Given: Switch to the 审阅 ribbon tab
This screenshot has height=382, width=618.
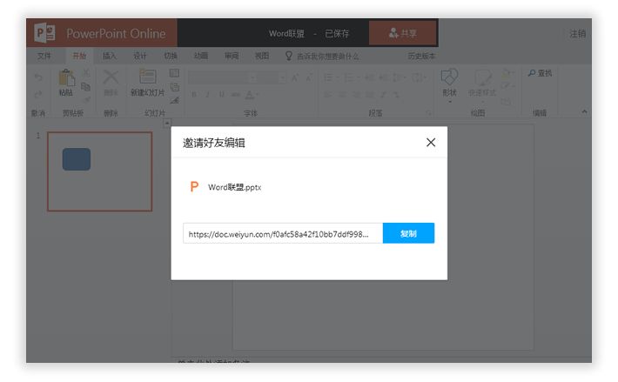Looking at the screenshot, I should click(x=232, y=56).
